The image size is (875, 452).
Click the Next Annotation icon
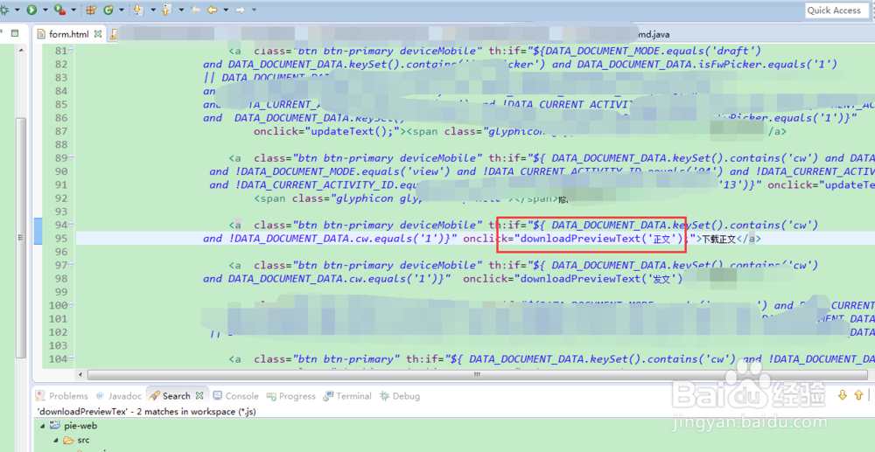click(139, 10)
